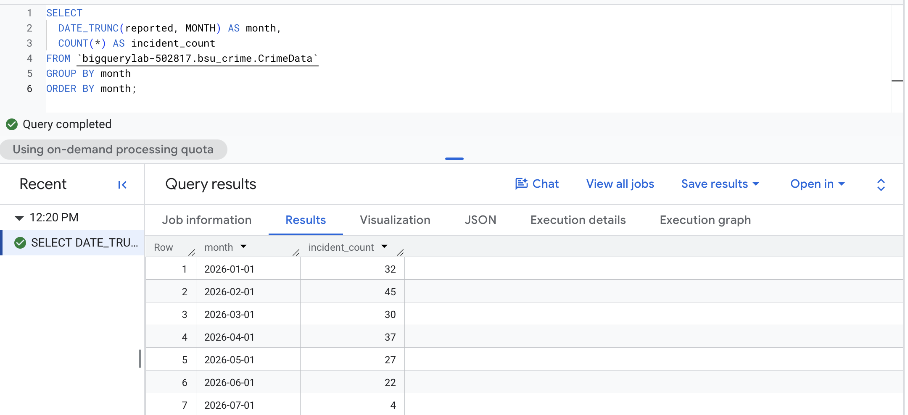This screenshot has width=908, height=415.
Task: Open the month column sort dropdown
Action: 243,247
